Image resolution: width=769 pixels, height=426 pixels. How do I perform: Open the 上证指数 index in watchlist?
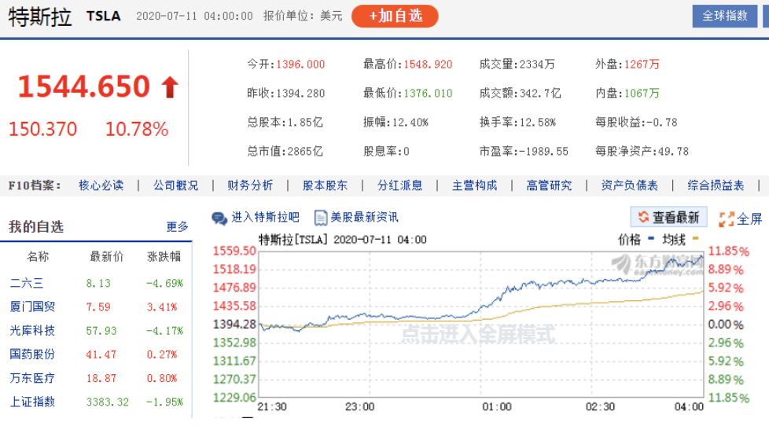tap(32, 402)
